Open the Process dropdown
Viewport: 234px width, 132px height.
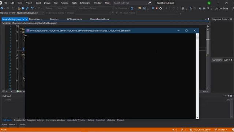[43, 13]
